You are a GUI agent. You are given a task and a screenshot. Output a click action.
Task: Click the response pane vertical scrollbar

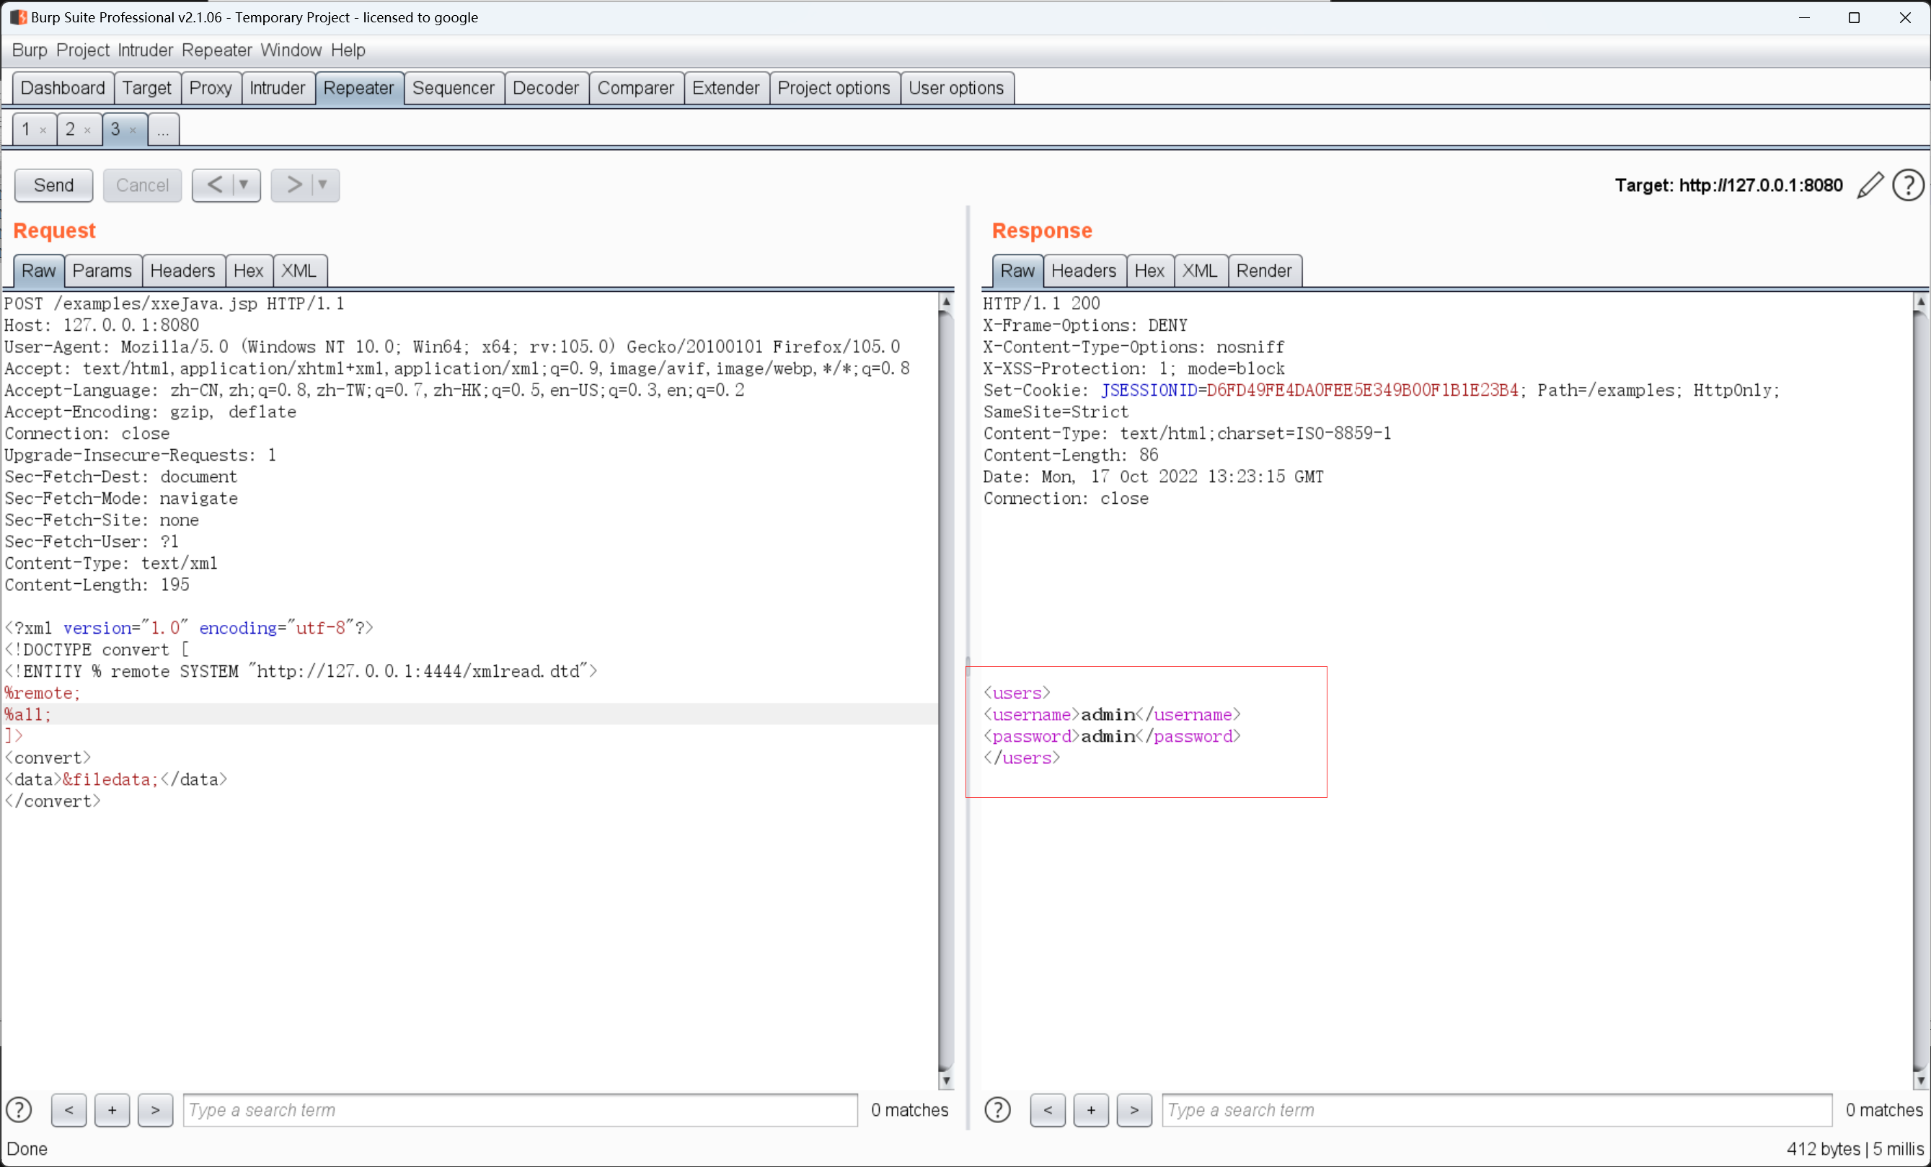1921,689
